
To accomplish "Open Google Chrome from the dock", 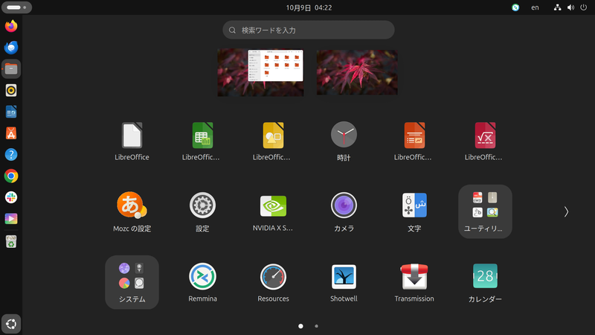I will click(x=11, y=176).
